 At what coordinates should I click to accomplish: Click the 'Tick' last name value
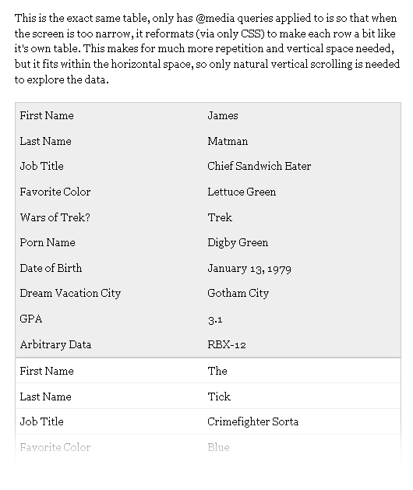click(x=219, y=397)
